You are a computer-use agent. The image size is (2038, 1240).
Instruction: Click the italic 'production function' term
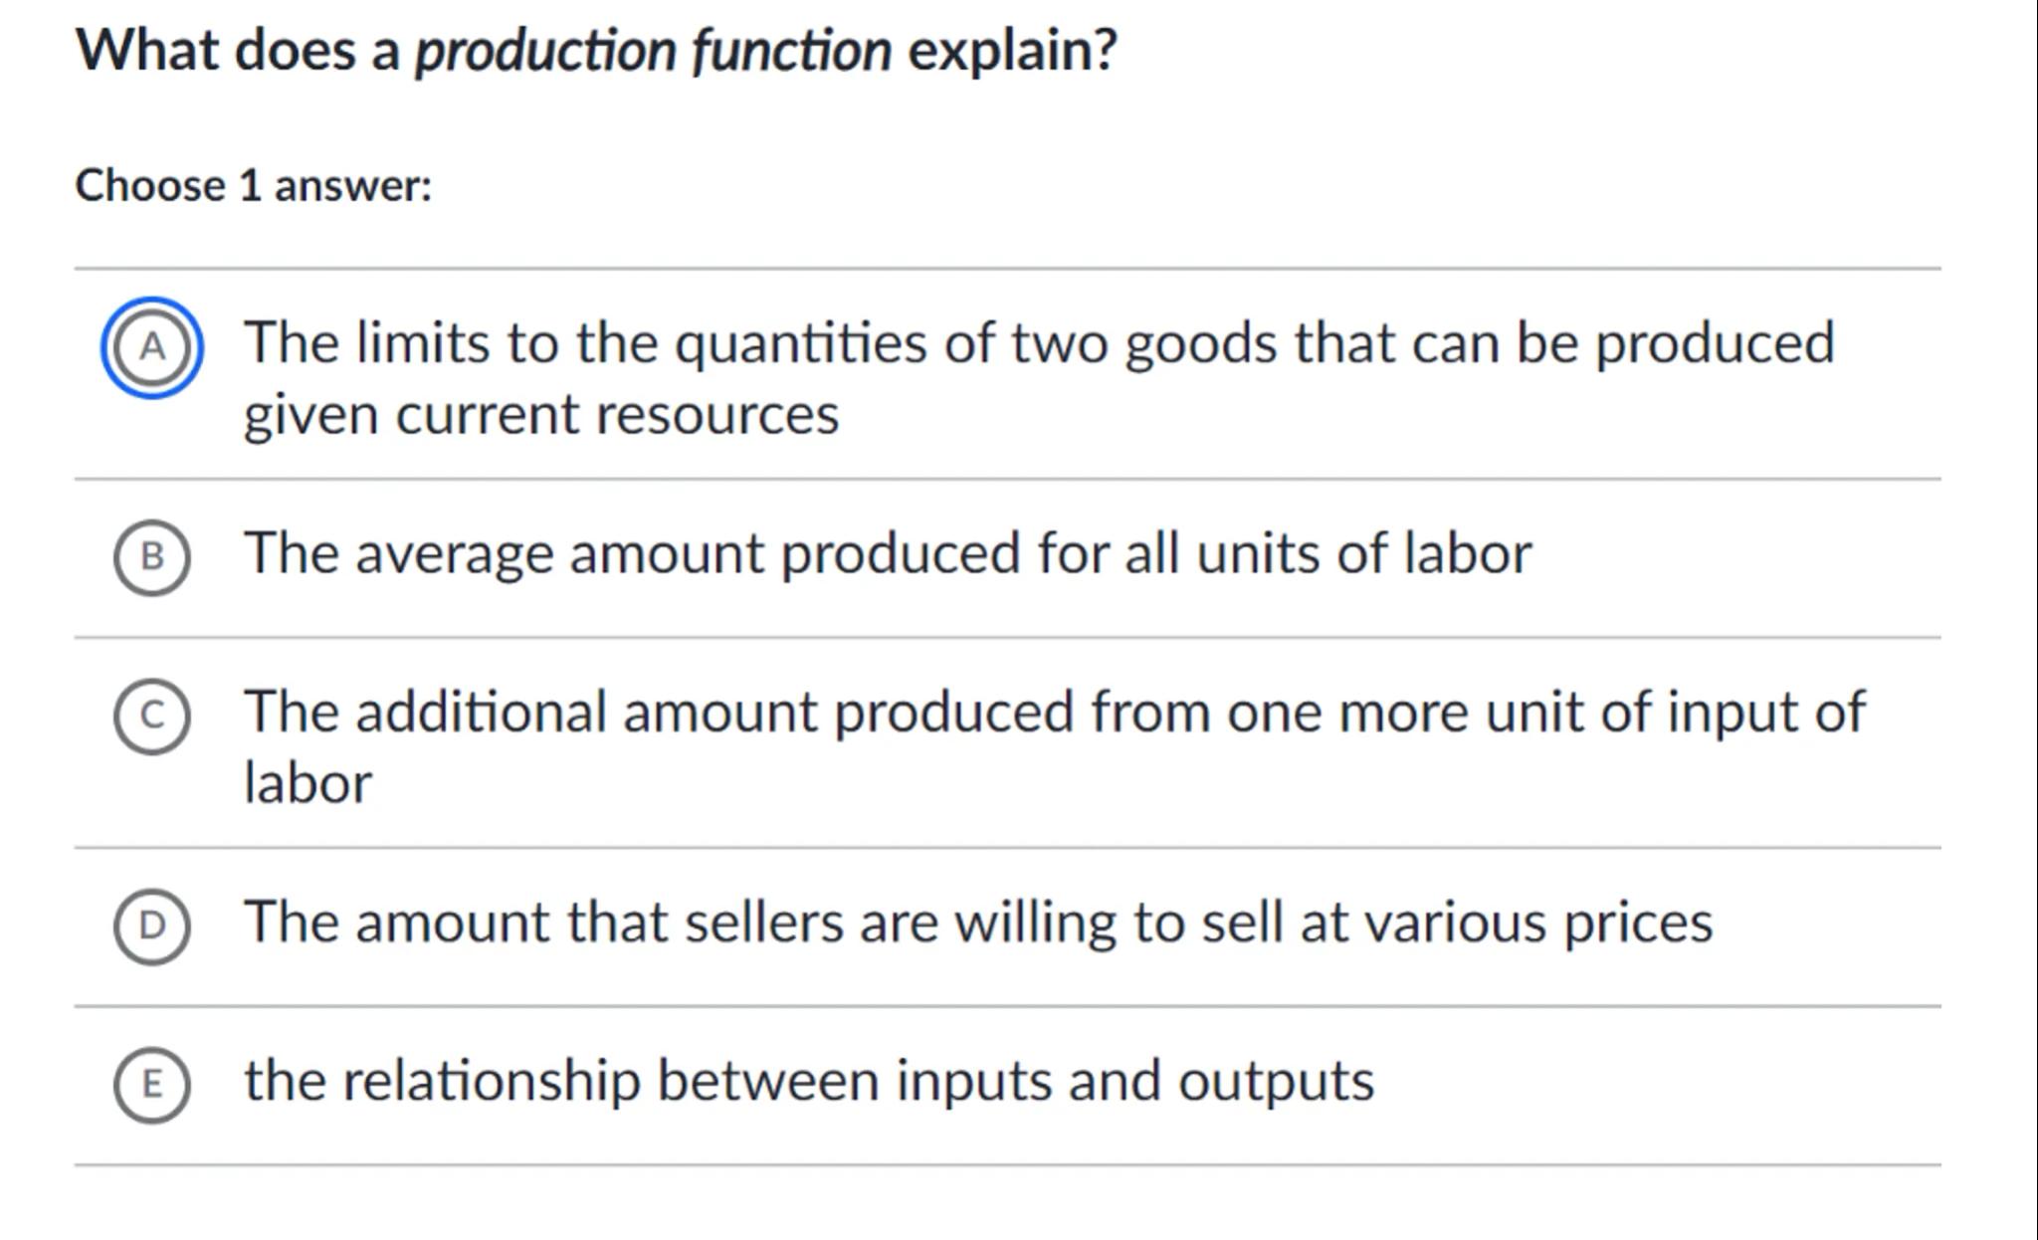tap(653, 50)
